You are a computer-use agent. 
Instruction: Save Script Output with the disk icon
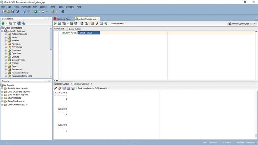[64, 89]
